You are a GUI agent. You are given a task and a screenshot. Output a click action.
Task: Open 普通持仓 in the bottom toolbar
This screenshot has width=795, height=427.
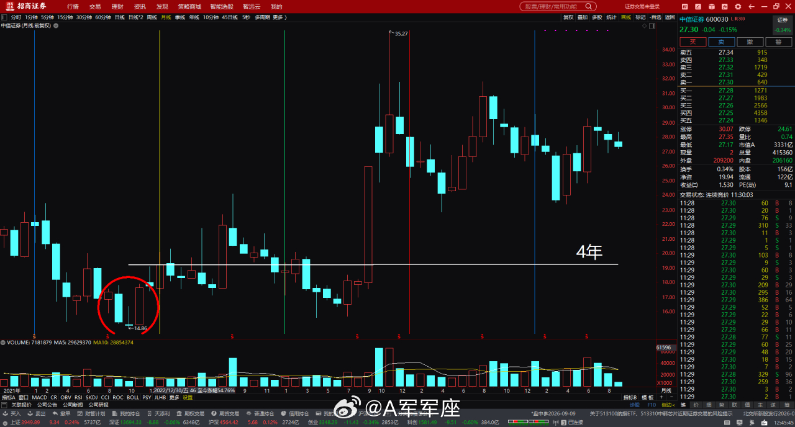(x=260, y=413)
